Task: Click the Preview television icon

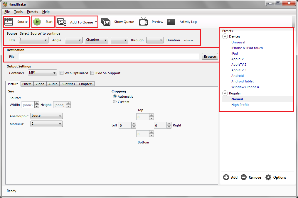Action: tap(143, 22)
